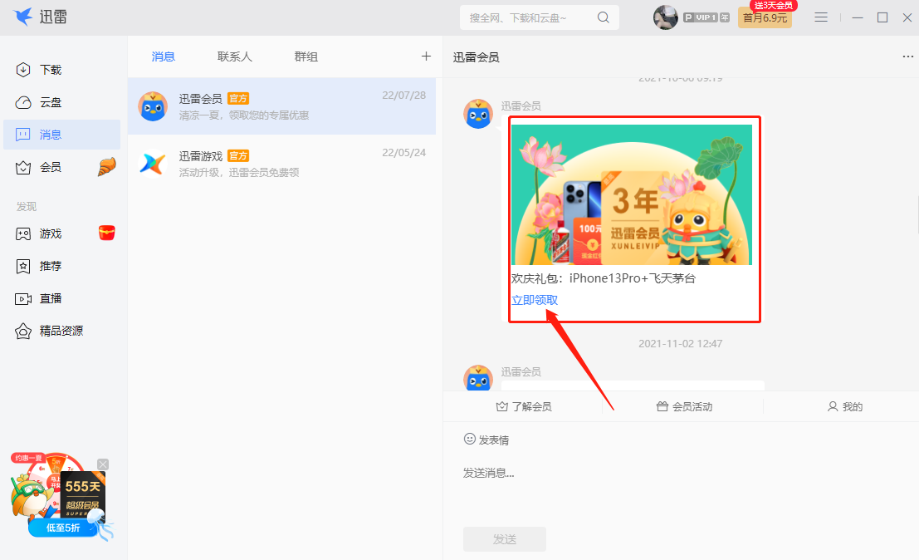Open the hamburger main menu
Screen dimensions: 919x560
tap(820, 17)
